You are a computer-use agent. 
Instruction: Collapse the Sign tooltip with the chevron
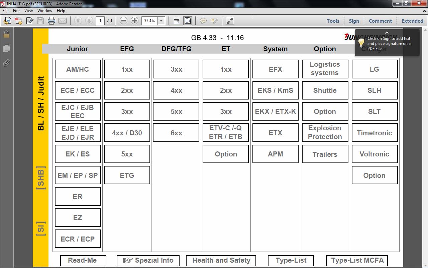(x=387, y=32)
